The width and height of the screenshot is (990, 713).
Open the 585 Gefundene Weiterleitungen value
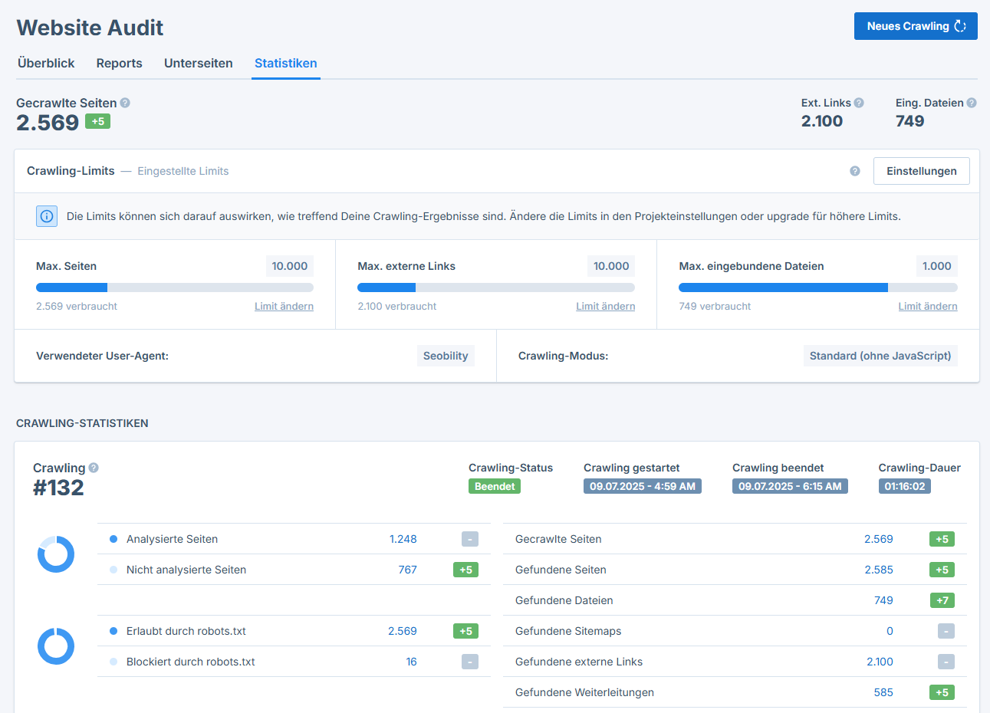point(883,692)
